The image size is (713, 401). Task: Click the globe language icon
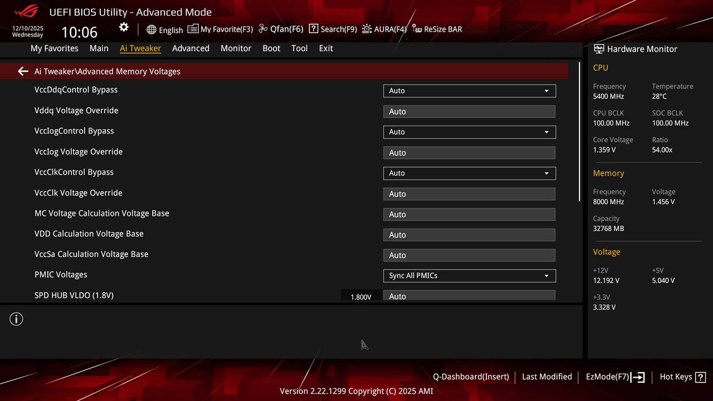pyautogui.click(x=151, y=29)
